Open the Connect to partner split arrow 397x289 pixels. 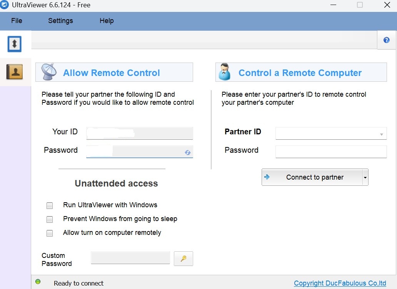pos(365,178)
